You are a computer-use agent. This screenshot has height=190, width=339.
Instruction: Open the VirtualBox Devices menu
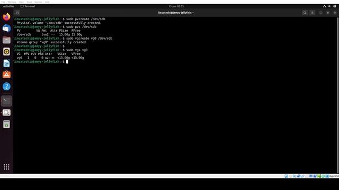[38, 2]
